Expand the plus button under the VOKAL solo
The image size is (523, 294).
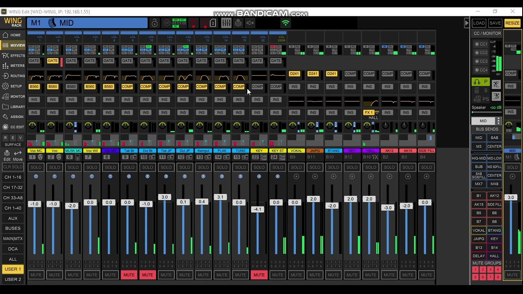tap(296, 176)
